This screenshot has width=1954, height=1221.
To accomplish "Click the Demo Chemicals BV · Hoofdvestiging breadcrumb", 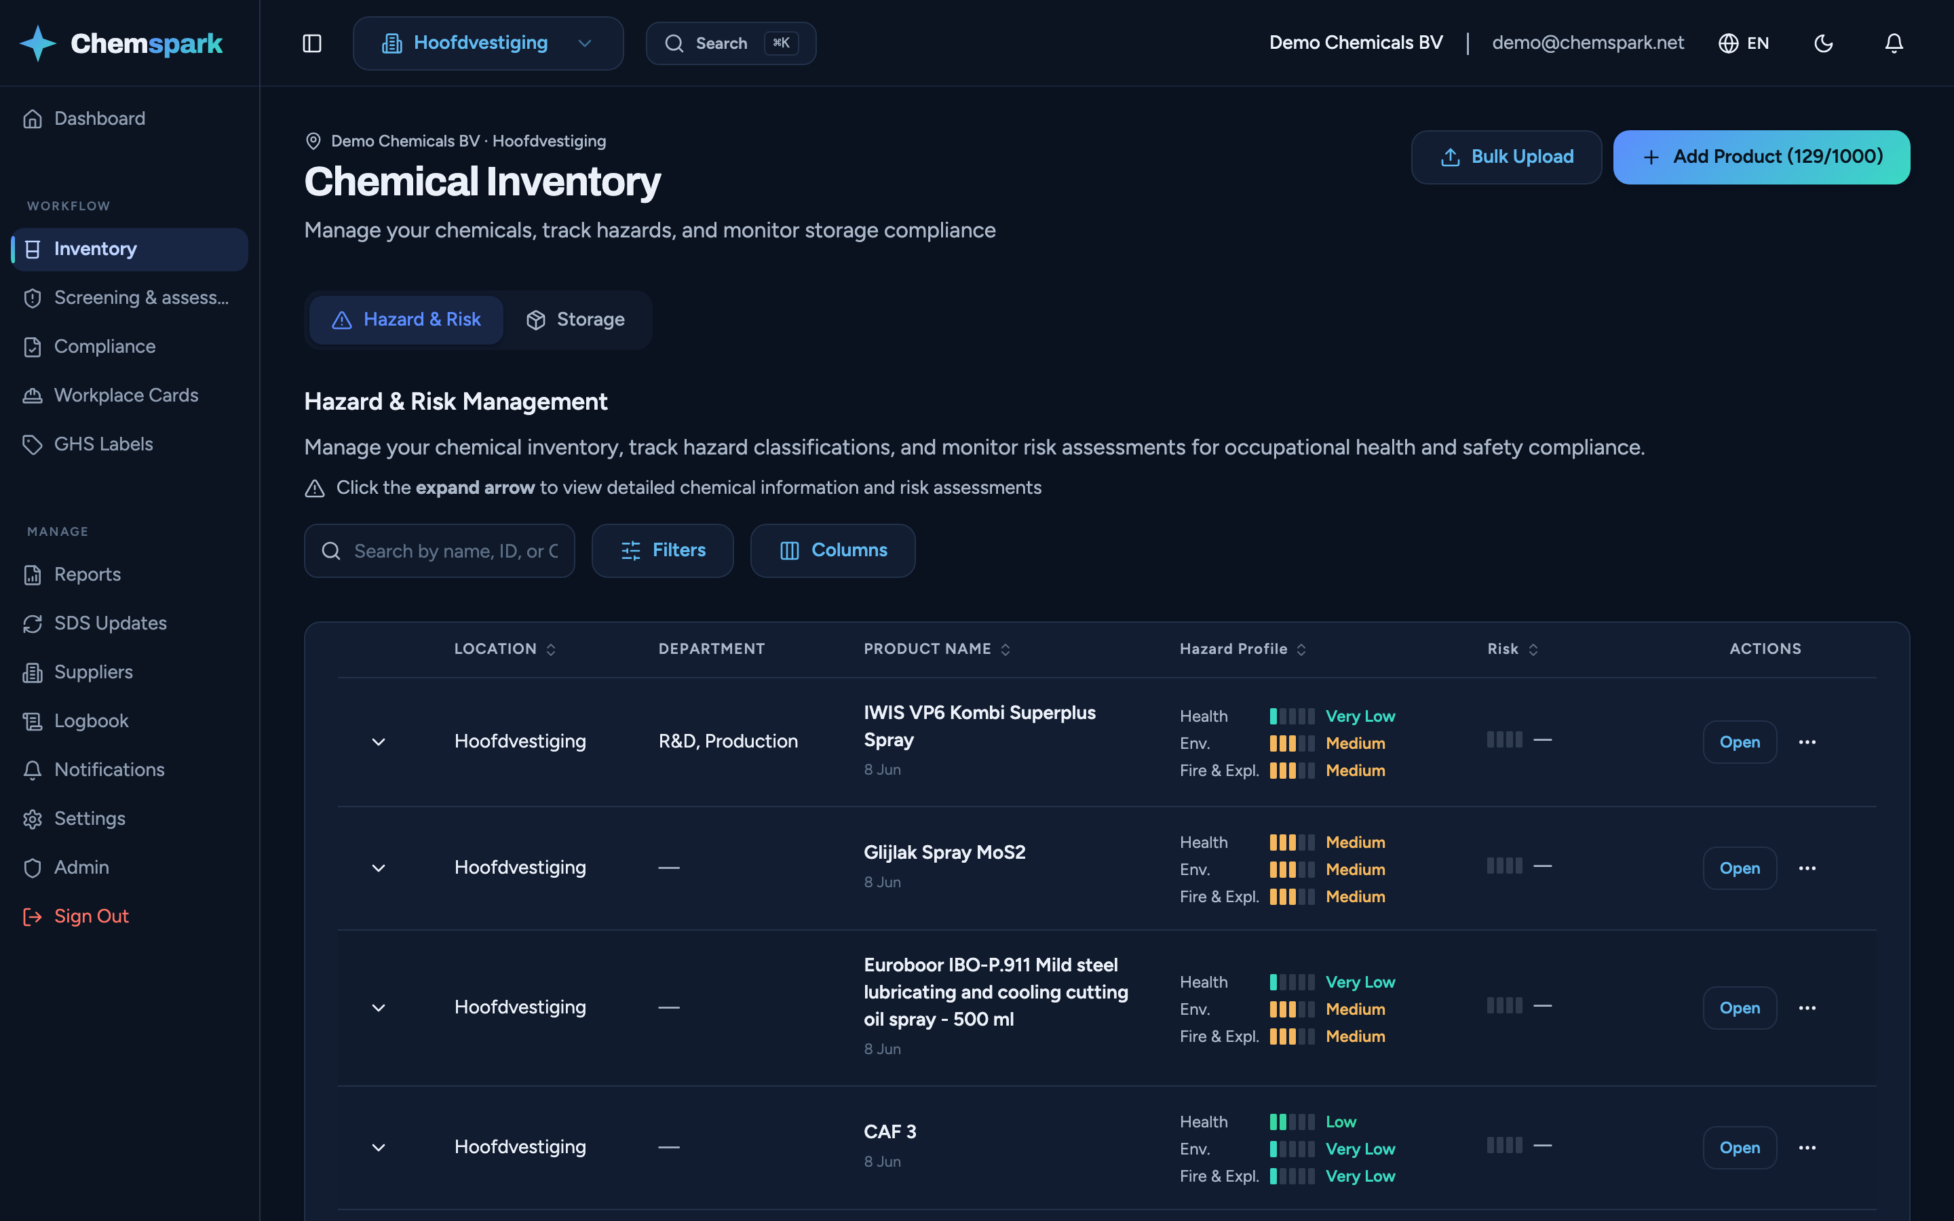I will (x=468, y=141).
